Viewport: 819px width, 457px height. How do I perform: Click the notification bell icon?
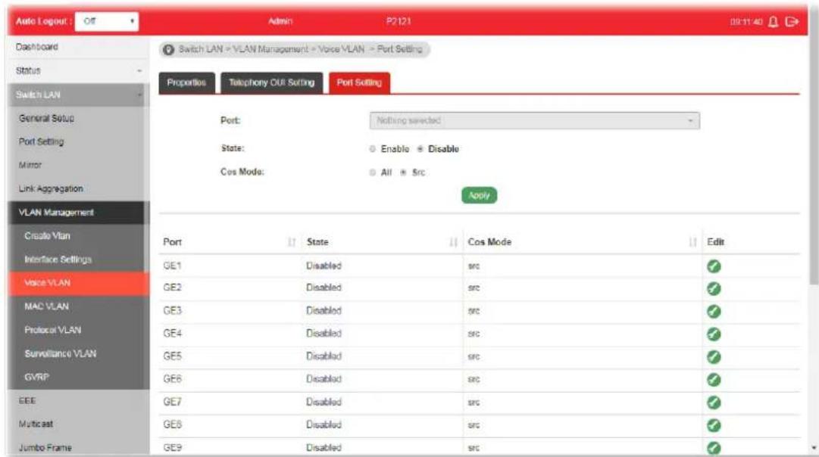(774, 22)
